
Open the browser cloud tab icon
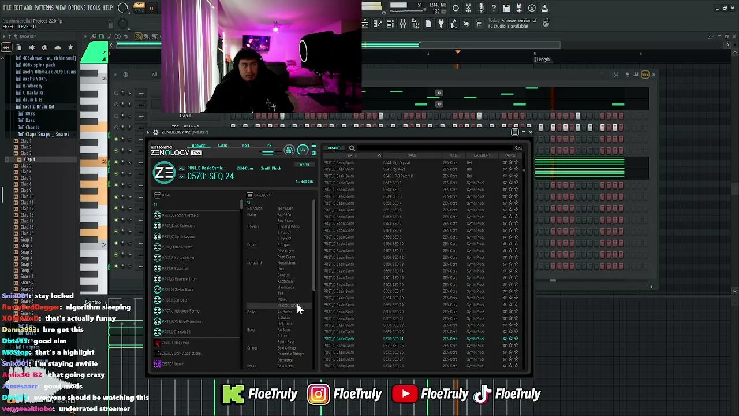(57, 47)
